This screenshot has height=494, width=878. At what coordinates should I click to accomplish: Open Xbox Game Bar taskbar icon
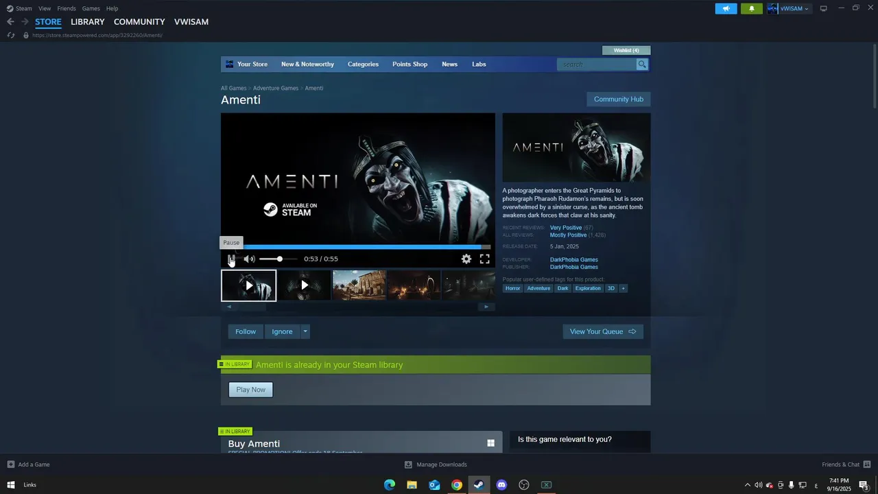[x=546, y=485]
